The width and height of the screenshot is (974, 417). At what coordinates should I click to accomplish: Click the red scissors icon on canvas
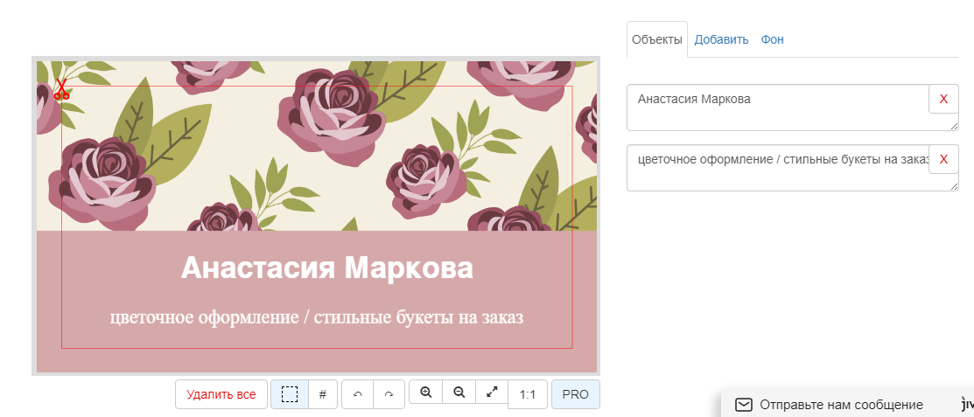pyautogui.click(x=60, y=88)
